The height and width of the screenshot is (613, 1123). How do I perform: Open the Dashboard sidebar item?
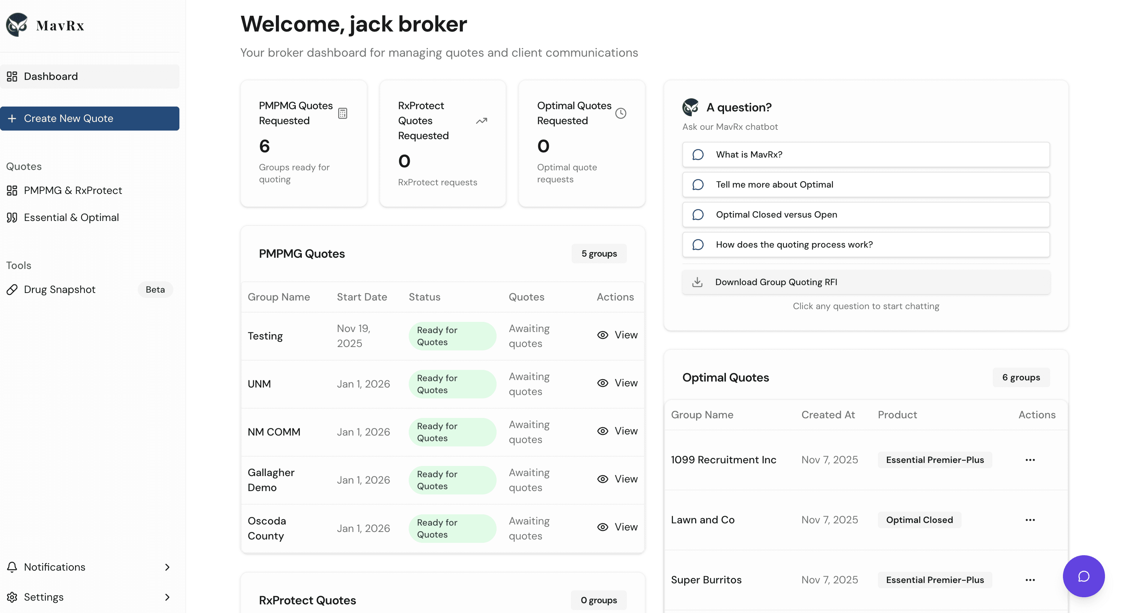[x=89, y=76]
